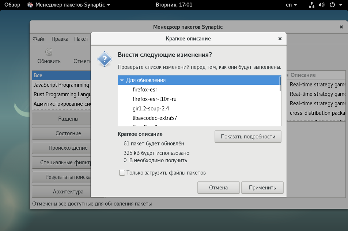Close the Краткое описание dialog
348x231 pixels.
point(280,39)
